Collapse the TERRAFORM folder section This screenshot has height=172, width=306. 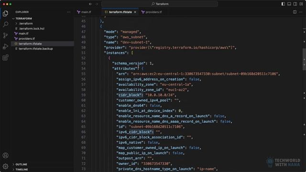tap(23, 19)
